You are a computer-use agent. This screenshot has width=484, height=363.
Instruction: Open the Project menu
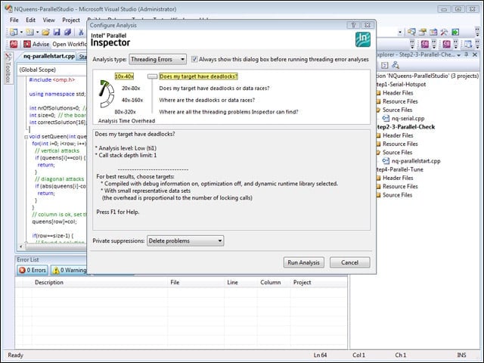coord(71,20)
